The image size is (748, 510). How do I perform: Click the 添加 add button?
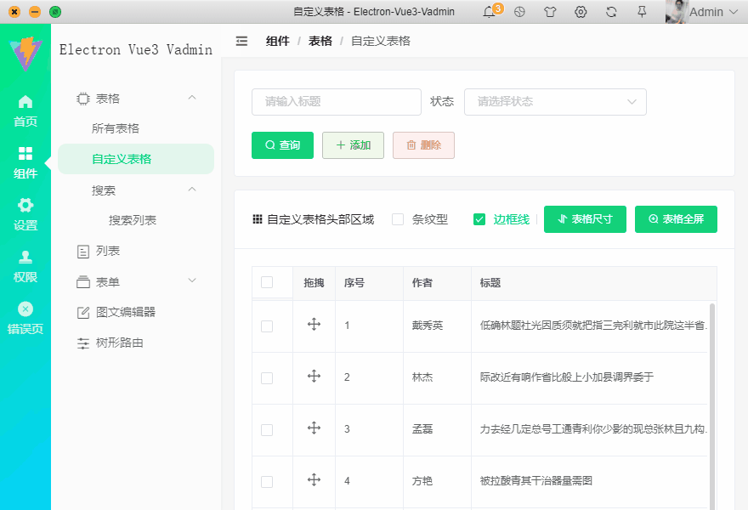(x=353, y=144)
